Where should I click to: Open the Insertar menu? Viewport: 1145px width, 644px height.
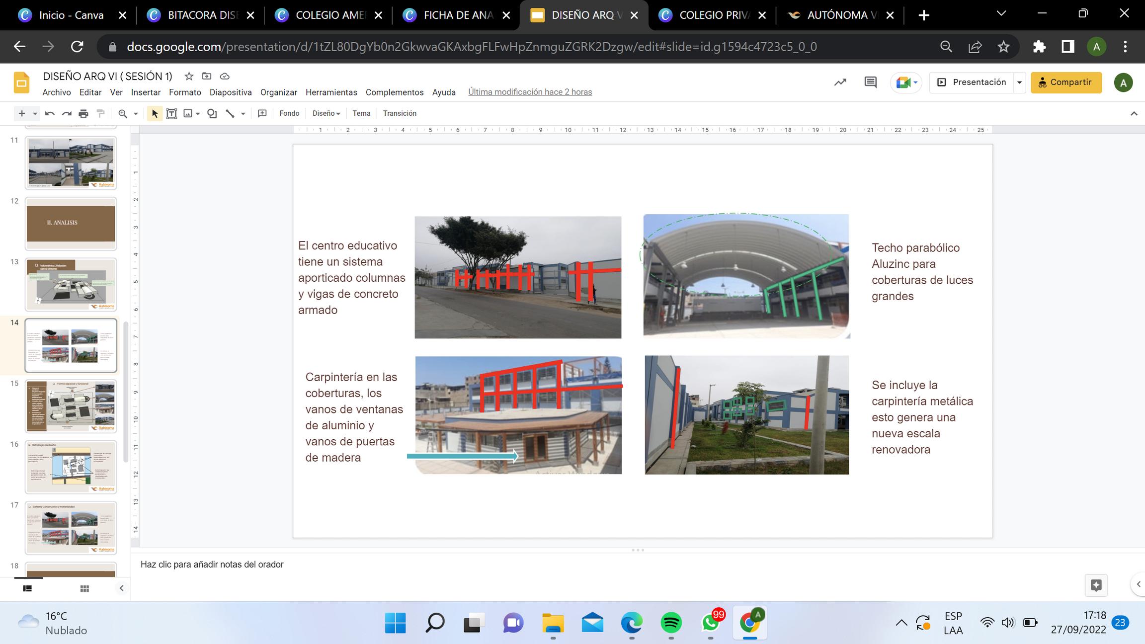[x=146, y=92]
